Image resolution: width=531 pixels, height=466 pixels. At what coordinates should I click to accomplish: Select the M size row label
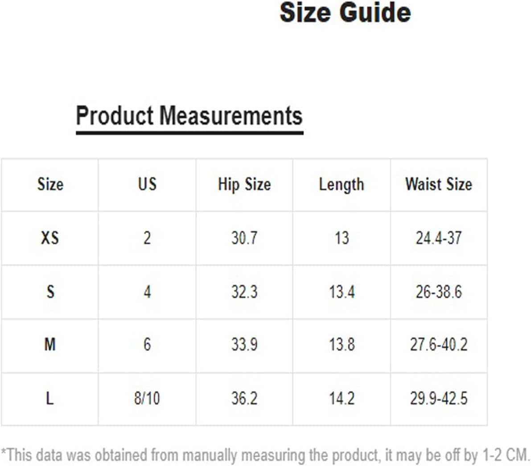tap(50, 345)
